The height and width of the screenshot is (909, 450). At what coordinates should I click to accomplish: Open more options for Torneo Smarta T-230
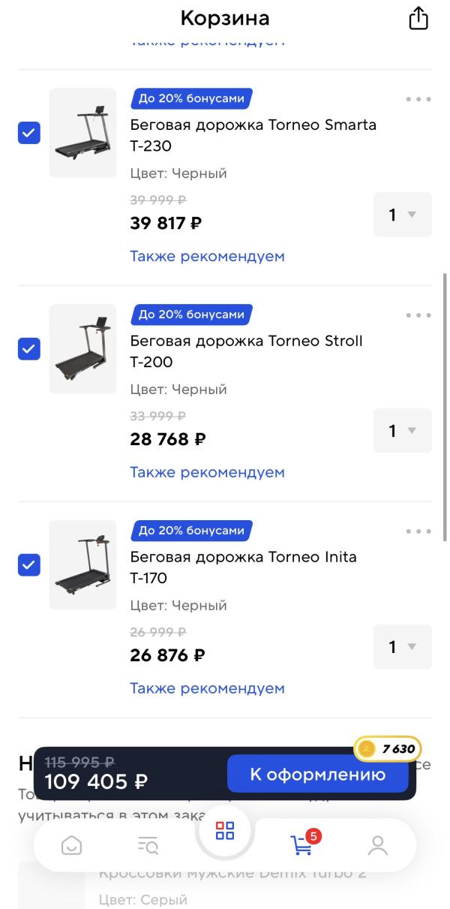pos(418,99)
